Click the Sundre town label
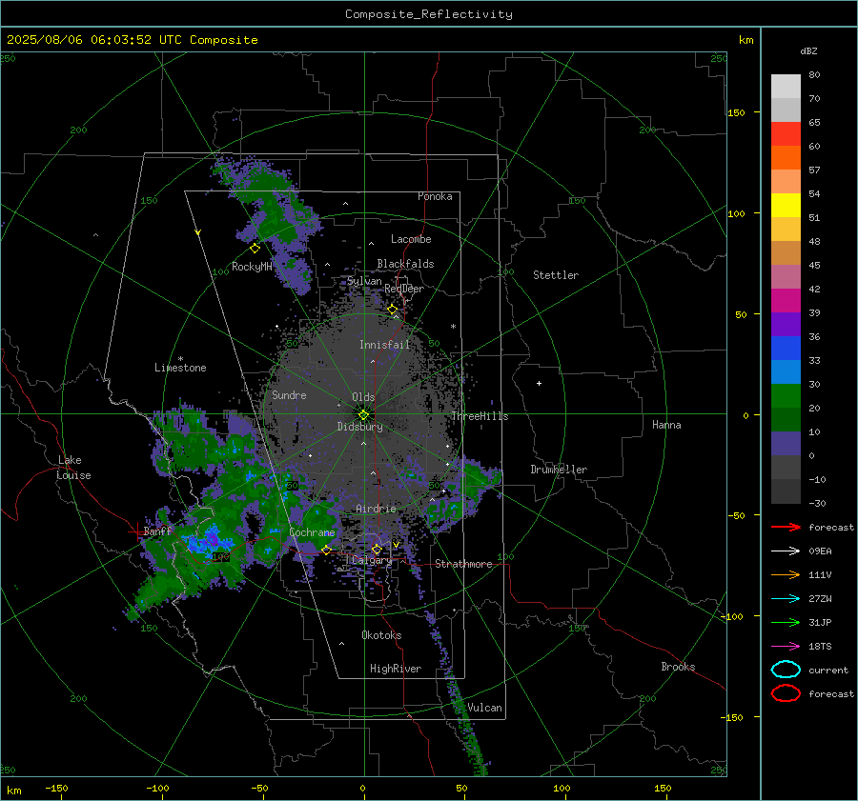 click(x=289, y=394)
